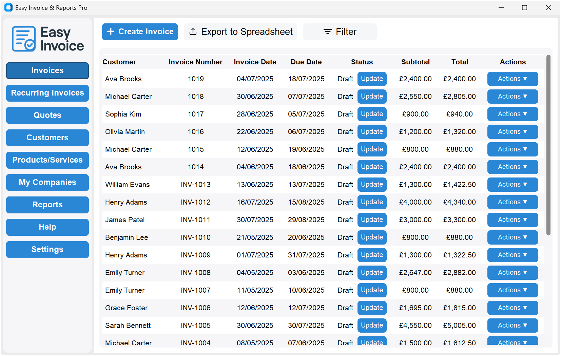The height and width of the screenshot is (356, 561).
Task: Open My Companies page
Action: pos(47,182)
